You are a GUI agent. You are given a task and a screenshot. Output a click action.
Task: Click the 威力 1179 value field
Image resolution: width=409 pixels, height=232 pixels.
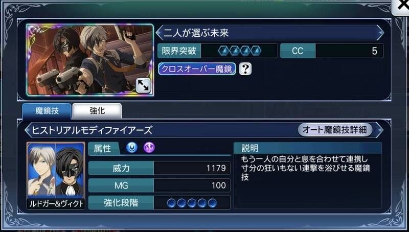(x=192, y=168)
